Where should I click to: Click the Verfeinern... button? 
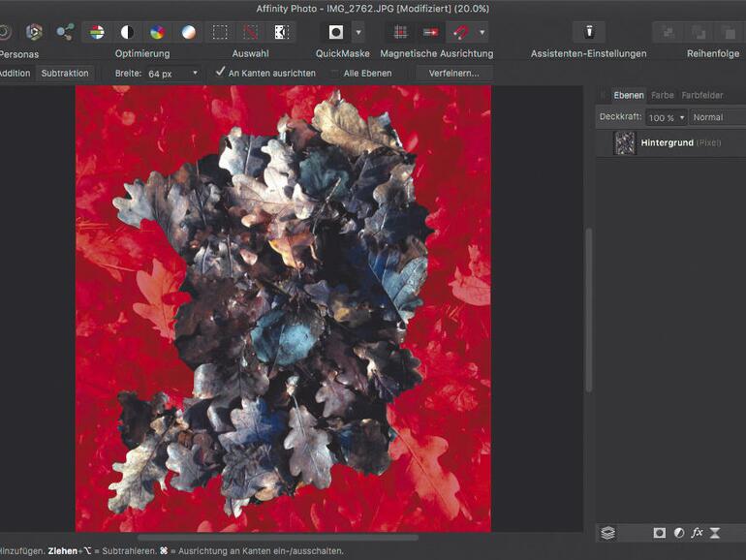pyautogui.click(x=454, y=74)
